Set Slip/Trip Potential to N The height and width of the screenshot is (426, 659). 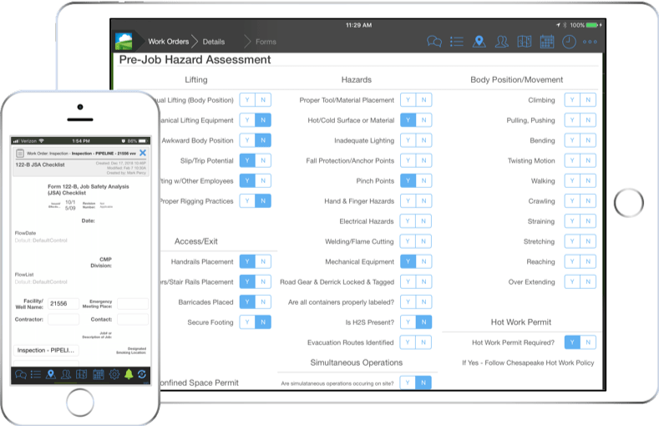click(263, 160)
